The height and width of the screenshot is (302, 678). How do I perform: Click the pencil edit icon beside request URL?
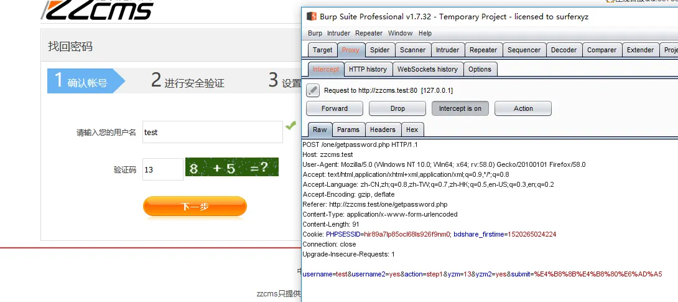(313, 90)
